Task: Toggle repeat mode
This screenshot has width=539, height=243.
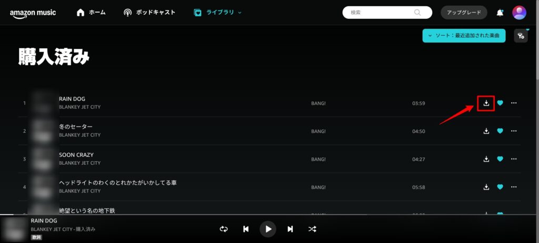Action: coord(224,229)
